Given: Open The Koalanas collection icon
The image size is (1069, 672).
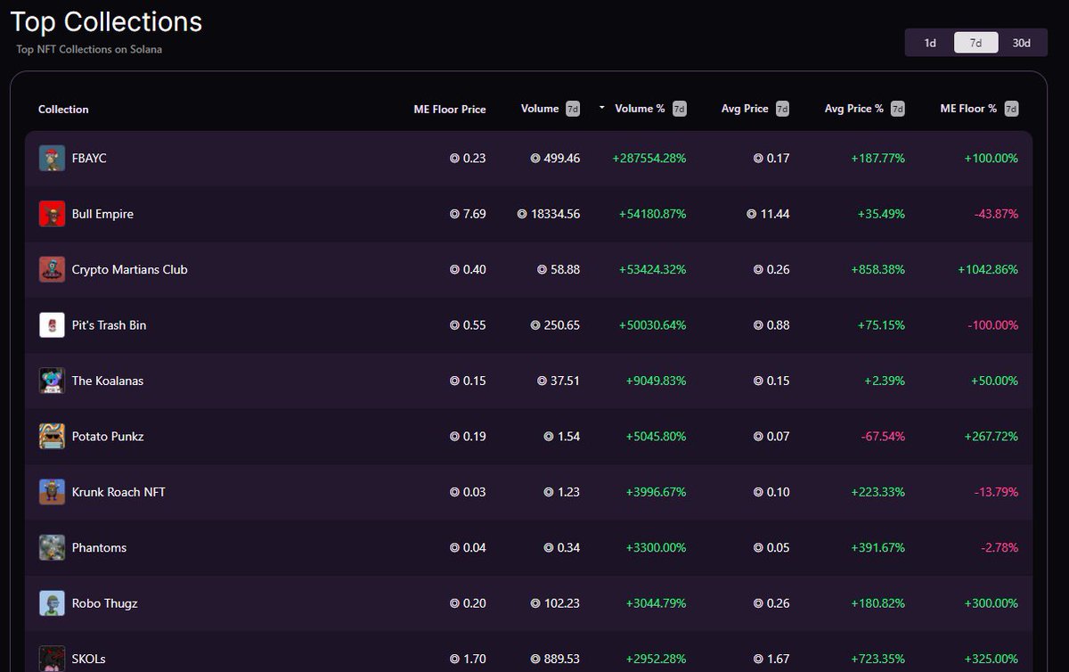Looking at the screenshot, I should pos(52,381).
